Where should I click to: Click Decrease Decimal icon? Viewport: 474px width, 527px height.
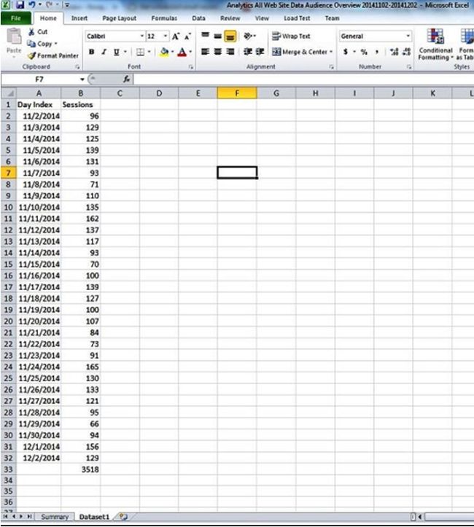[406, 52]
